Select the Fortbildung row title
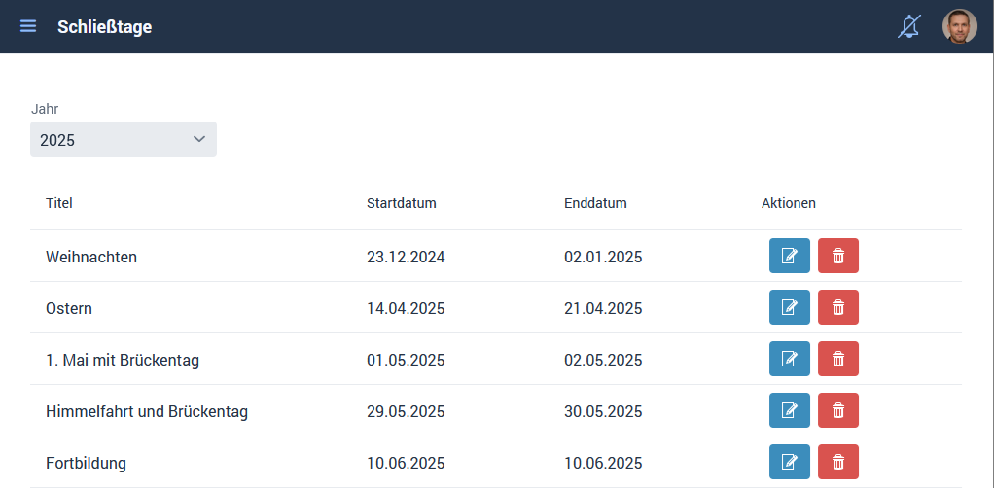This screenshot has width=994, height=488. point(86,464)
